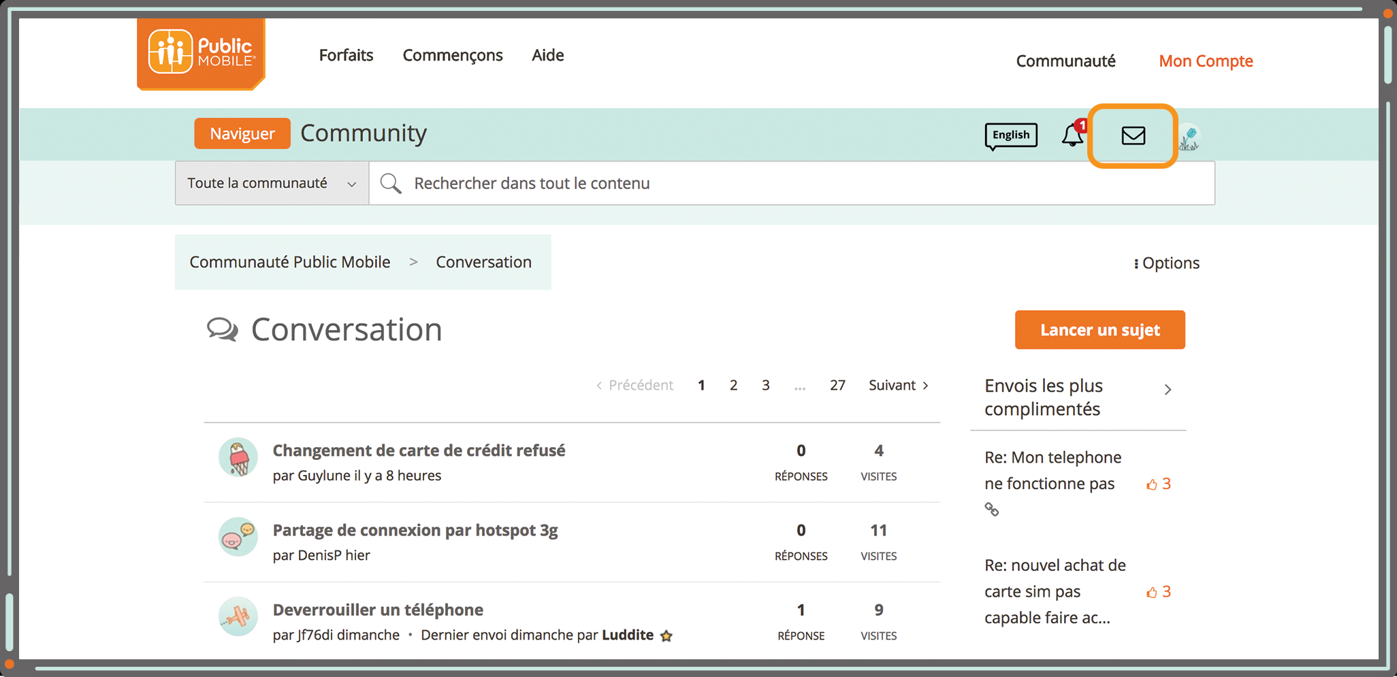Open the Options menu
The height and width of the screenshot is (677, 1397).
[1166, 263]
